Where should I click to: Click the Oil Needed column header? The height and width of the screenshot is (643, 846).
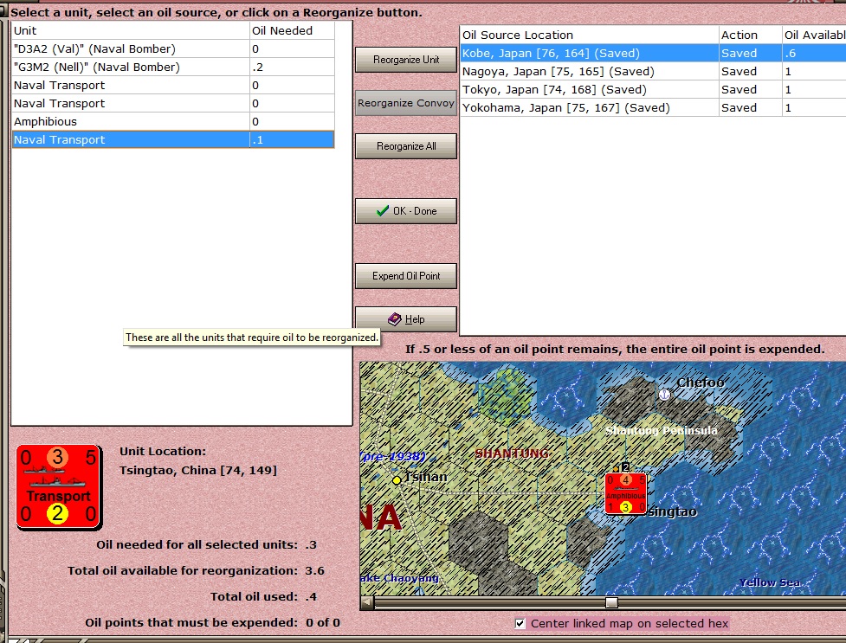[x=293, y=31]
